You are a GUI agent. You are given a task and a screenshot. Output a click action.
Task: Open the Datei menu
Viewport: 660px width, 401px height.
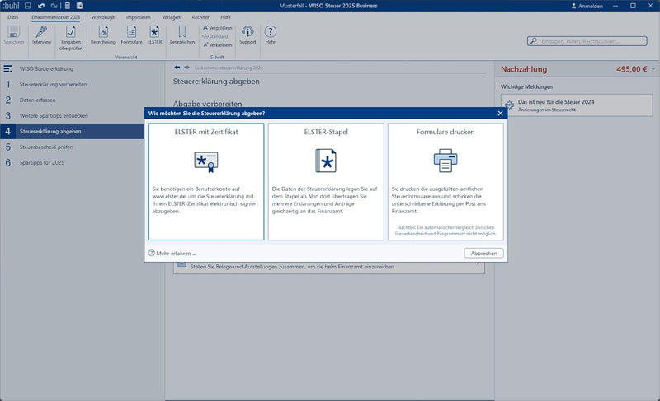pos(13,17)
